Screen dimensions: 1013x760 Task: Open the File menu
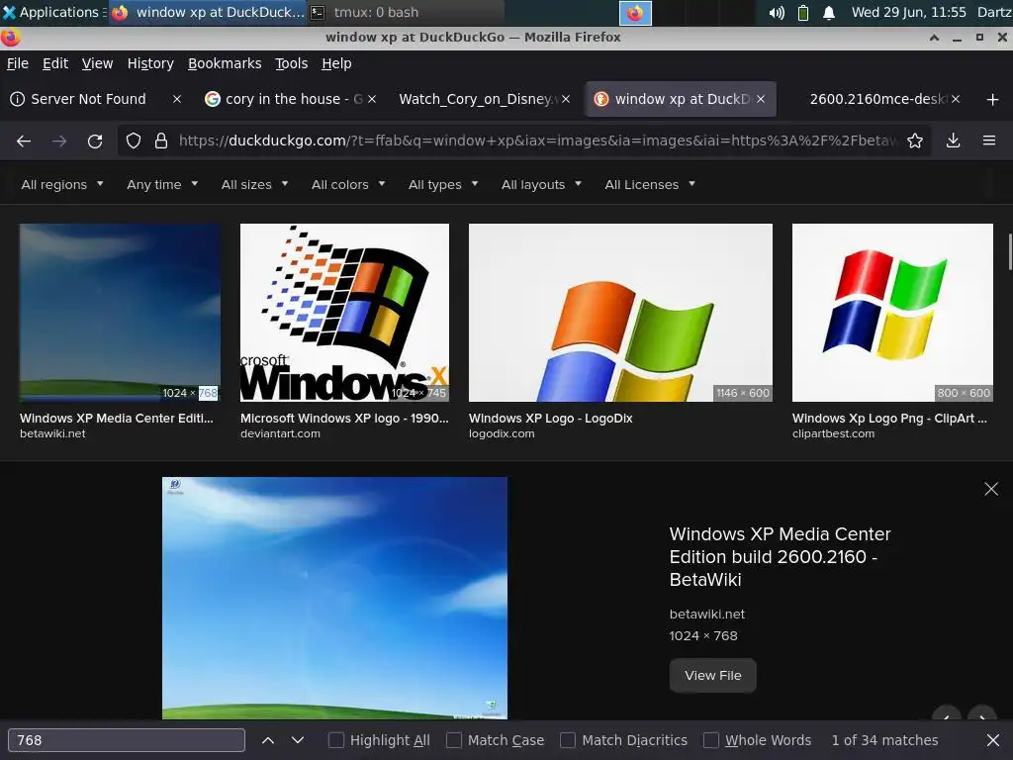coord(18,63)
